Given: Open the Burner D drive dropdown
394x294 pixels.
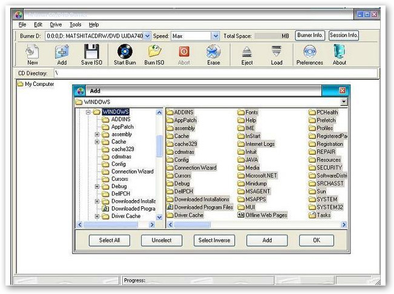Looking at the screenshot, I should (148, 36).
